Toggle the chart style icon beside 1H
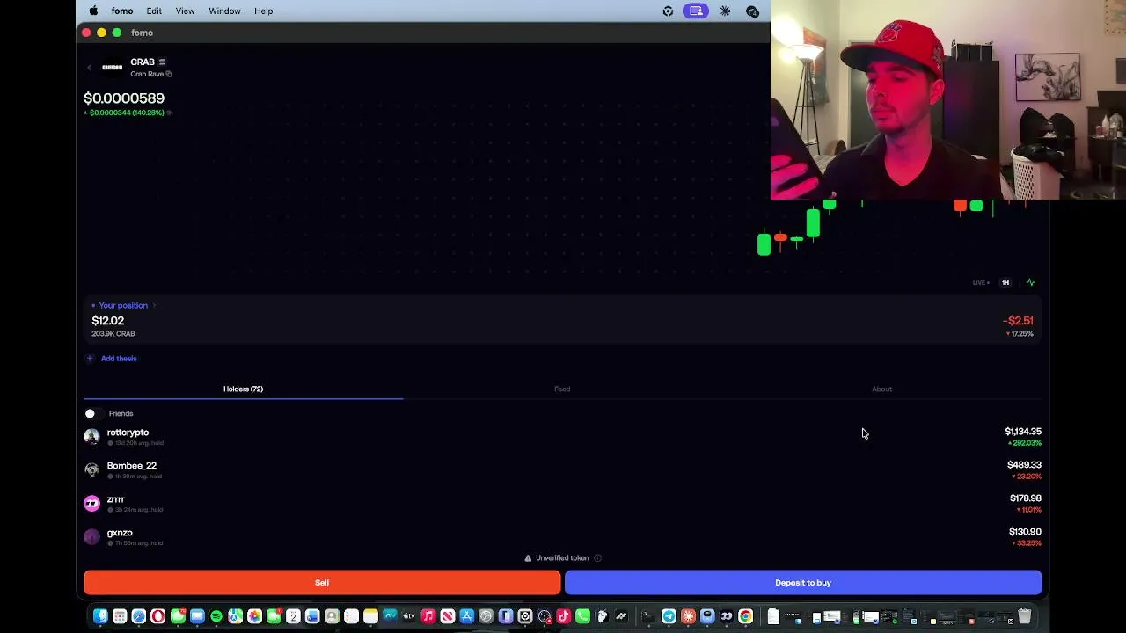This screenshot has height=633, width=1126. coord(1030,283)
